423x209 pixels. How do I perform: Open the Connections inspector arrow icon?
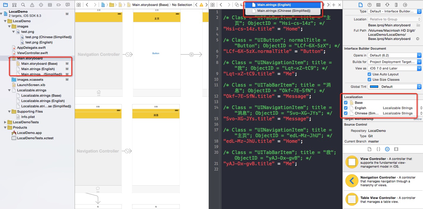405,5
